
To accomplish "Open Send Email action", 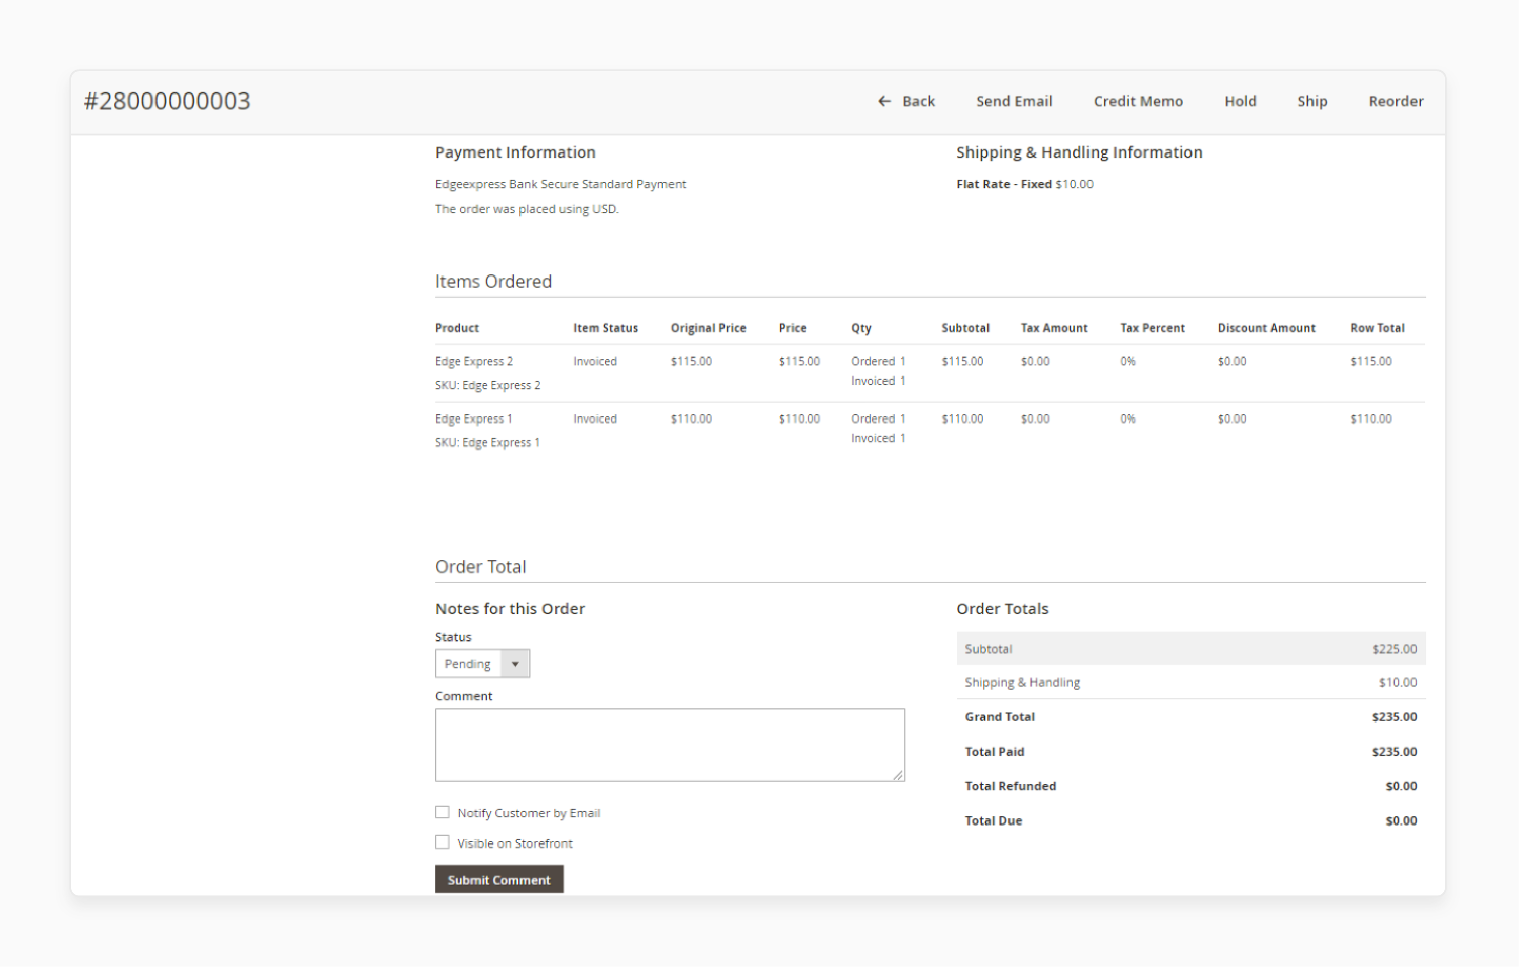I will click(1015, 101).
